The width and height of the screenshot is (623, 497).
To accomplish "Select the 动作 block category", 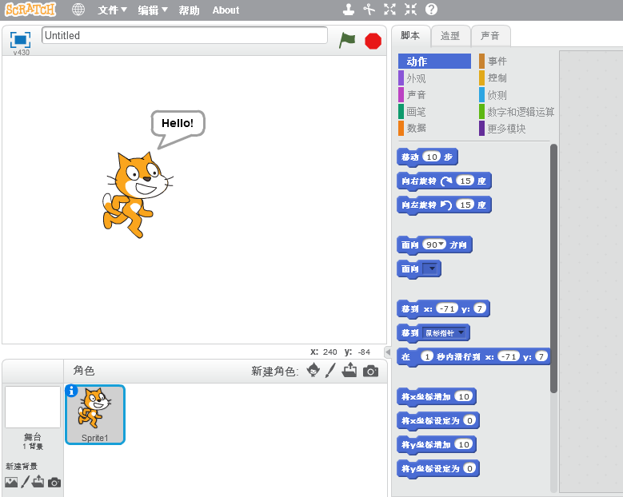I will pos(434,62).
